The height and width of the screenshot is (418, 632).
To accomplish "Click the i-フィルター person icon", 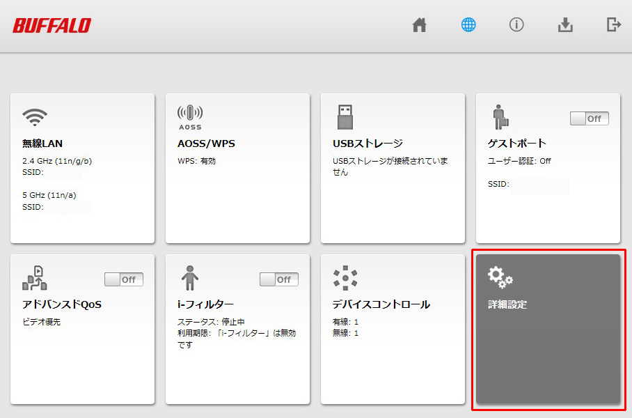I will pyautogui.click(x=189, y=278).
